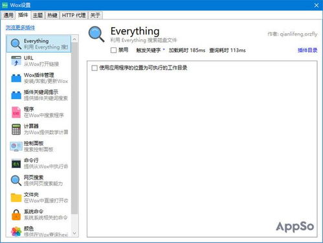Viewport: 323px width, 243px height.
Task: Switch to the HTTP 代理 tab
Action: pos(74,15)
